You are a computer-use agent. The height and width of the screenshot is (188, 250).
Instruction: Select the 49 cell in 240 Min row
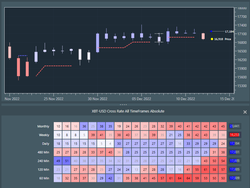58,161
